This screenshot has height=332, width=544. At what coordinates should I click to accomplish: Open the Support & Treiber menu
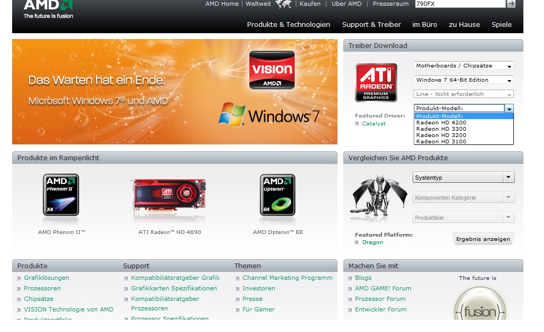pos(371,25)
